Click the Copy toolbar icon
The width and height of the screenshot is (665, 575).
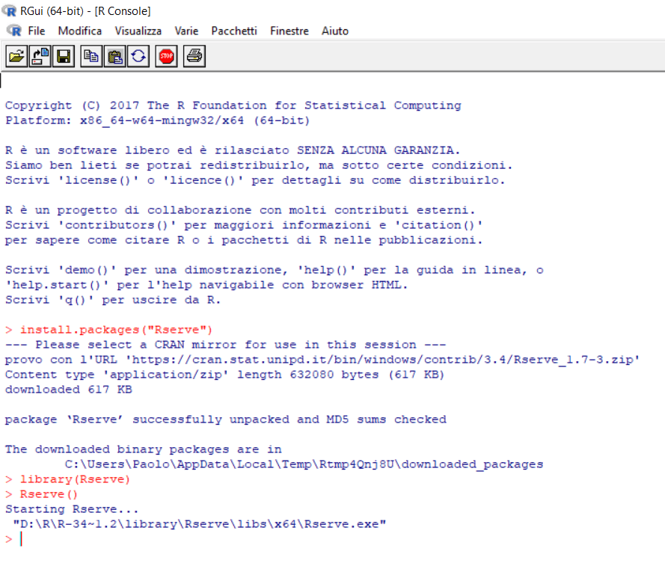[91, 56]
